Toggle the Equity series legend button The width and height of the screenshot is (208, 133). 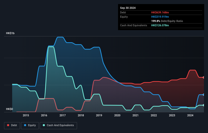(30, 125)
